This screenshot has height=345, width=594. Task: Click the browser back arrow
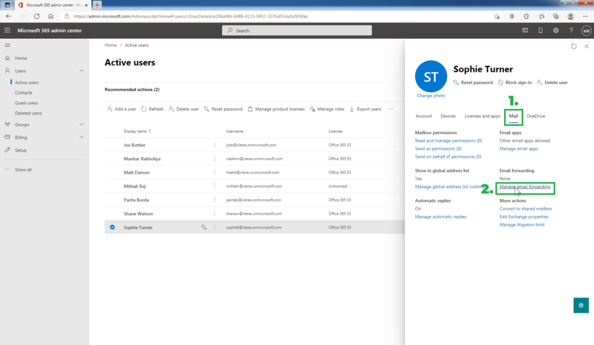pyautogui.click(x=8, y=16)
